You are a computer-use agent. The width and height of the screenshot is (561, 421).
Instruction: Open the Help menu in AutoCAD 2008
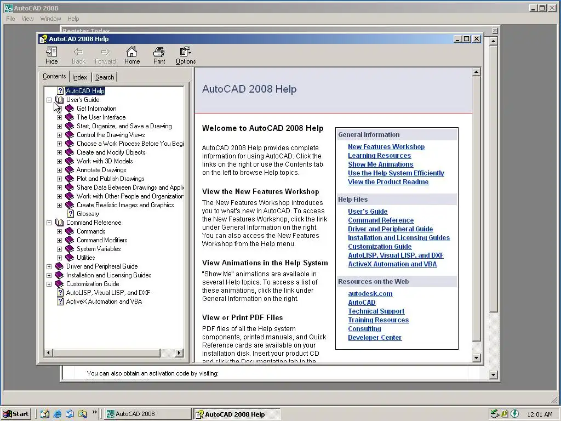click(73, 19)
